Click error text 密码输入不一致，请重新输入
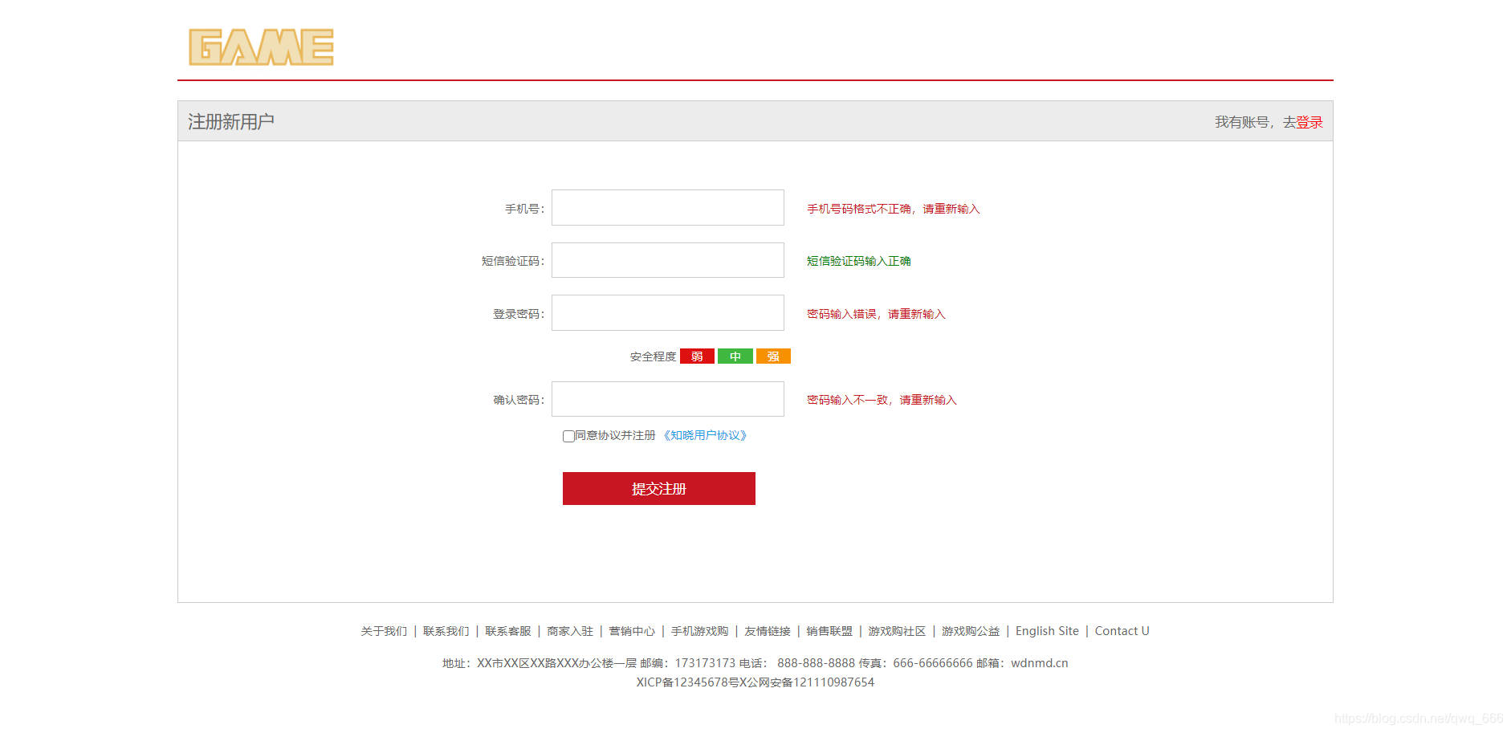This screenshot has height=733, width=1511. pyautogui.click(x=882, y=400)
